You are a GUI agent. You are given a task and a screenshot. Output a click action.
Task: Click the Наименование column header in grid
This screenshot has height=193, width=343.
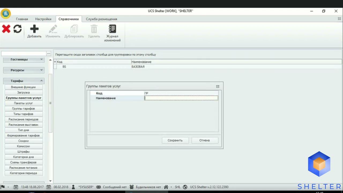pos(236,62)
